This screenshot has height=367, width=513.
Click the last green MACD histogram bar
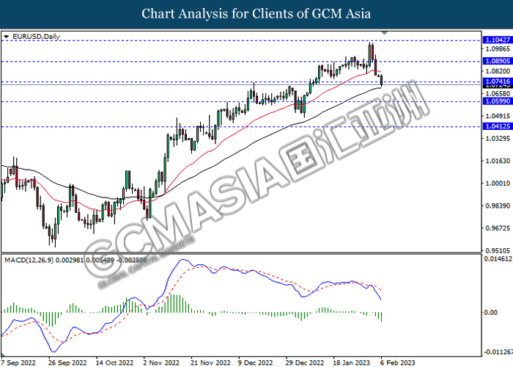point(382,316)
